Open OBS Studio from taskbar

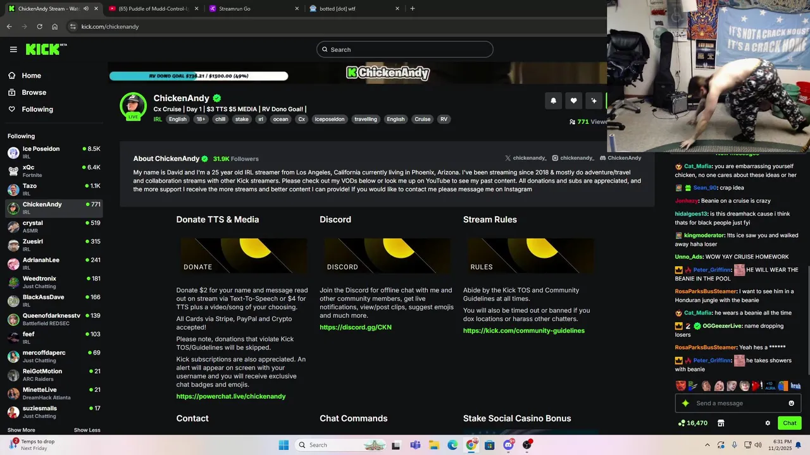[x=527, y=445]
